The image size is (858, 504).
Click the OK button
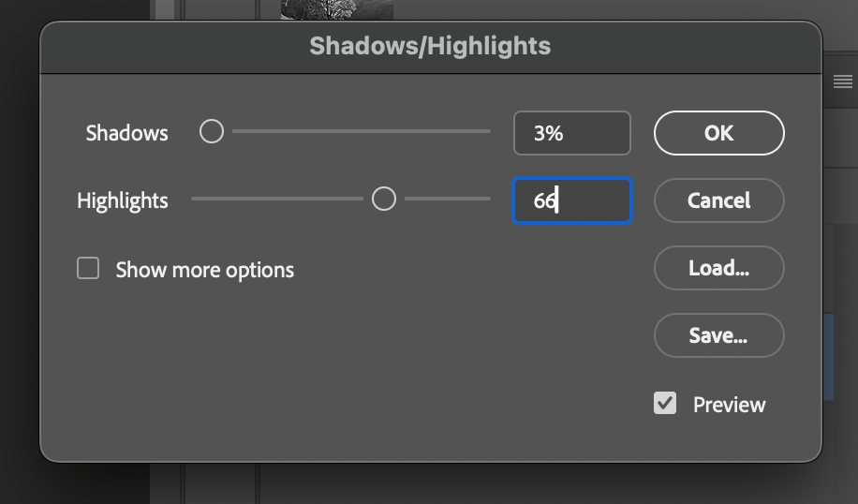[x=718, y=133]
